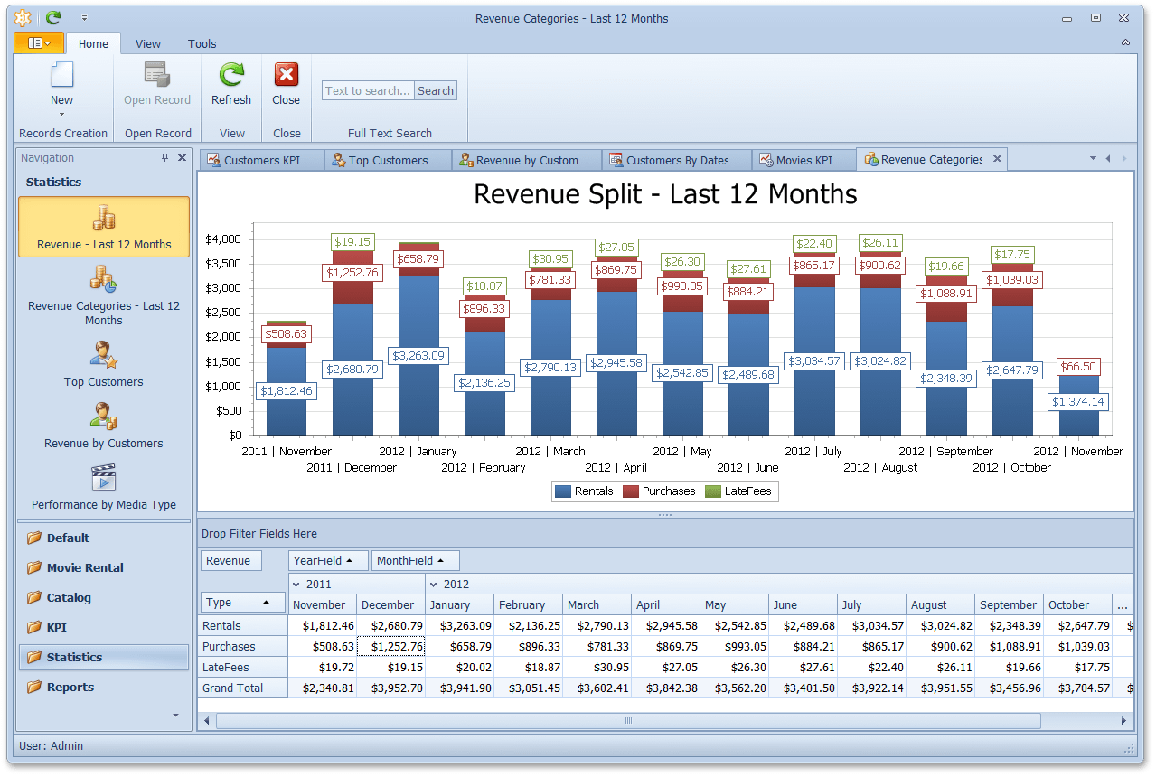Image resolution: width=1156 pixels, height=777 pixels.
Task: Open the Movie Rental navigation group
Action: [x=85, y=567]
